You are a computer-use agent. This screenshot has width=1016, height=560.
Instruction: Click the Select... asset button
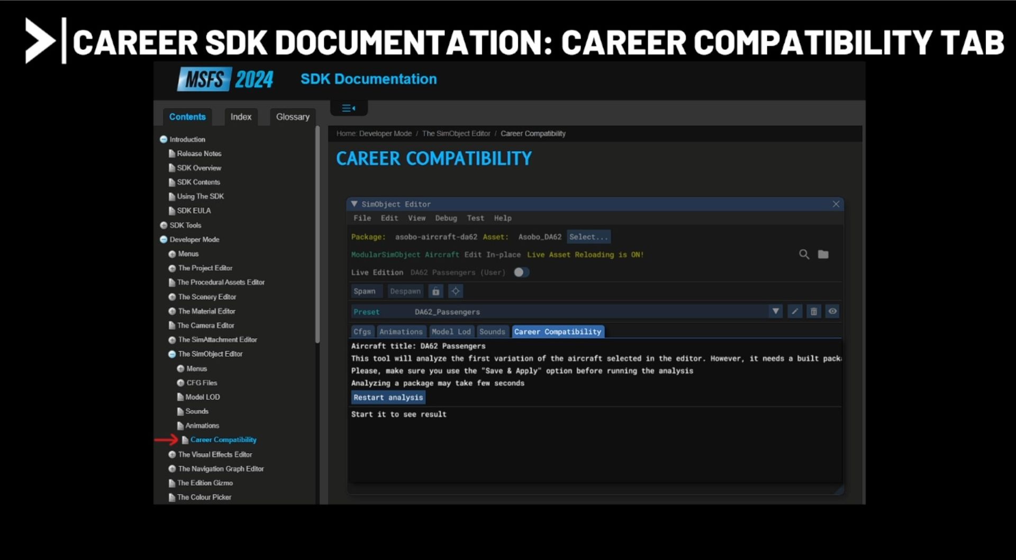pos(588,237)
